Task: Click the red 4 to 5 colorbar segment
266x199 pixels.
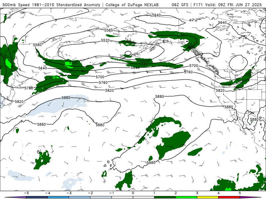Action: 229,197
